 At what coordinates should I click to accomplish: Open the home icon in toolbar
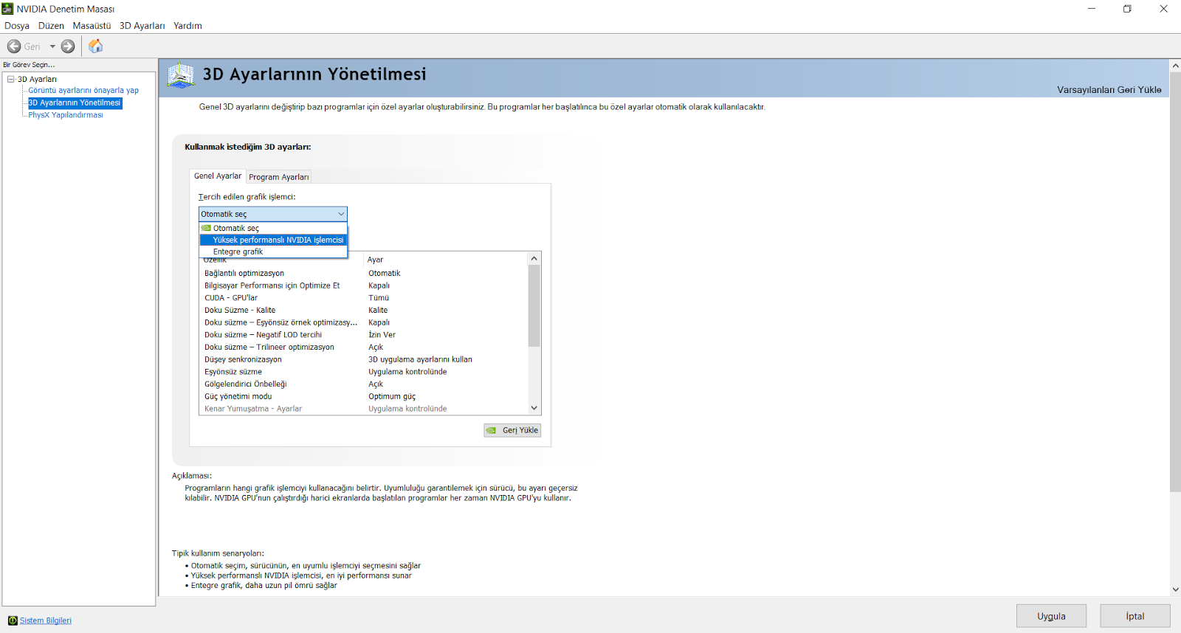click(x=95, y=46)
